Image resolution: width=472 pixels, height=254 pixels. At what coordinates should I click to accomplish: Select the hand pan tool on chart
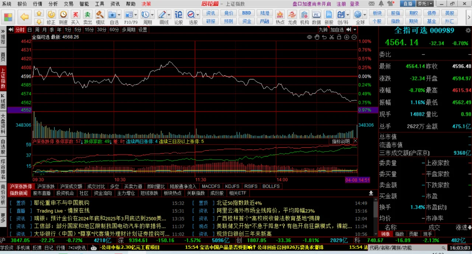(317, 37)
